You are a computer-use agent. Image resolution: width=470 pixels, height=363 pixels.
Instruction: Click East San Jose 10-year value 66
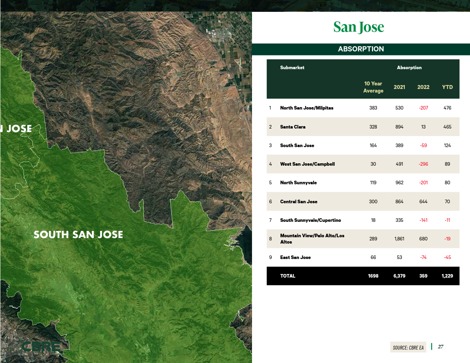373,257
